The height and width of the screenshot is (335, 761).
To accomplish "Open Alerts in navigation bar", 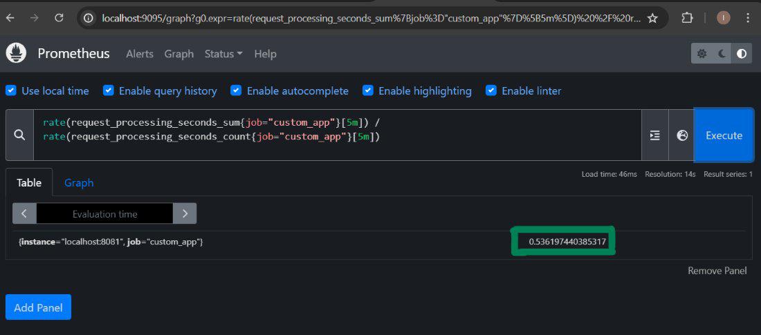I will point(140,54).
